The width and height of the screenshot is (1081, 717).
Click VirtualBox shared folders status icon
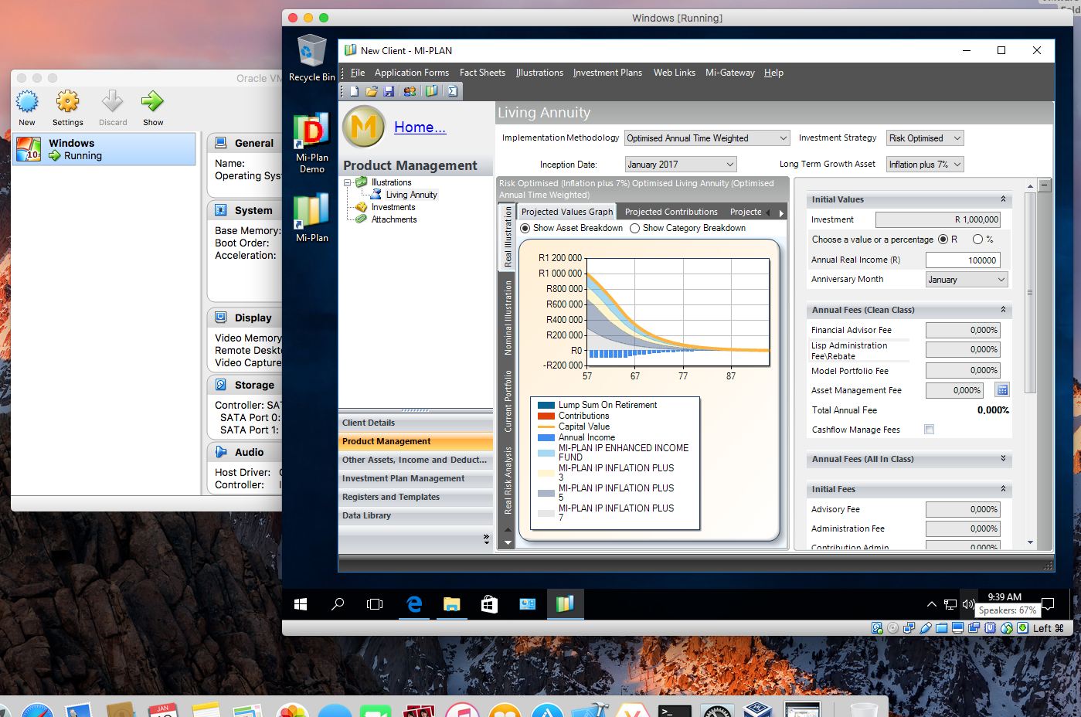[x=941, y=628]
